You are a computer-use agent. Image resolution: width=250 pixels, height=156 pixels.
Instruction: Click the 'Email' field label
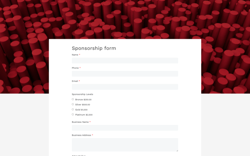pos(75,81)
